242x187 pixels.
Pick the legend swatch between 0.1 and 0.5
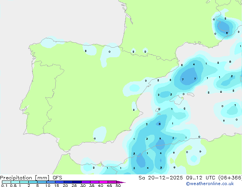6,182
